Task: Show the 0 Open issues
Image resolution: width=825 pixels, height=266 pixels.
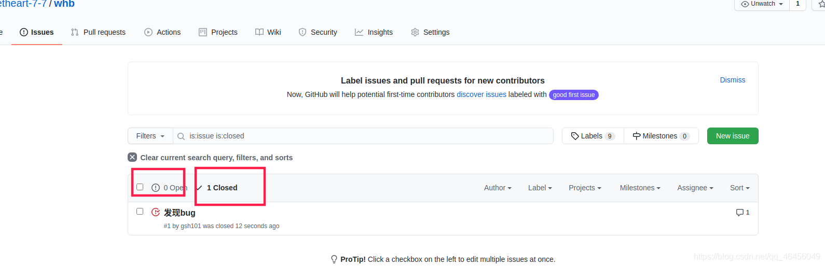Action: [169, 188]
